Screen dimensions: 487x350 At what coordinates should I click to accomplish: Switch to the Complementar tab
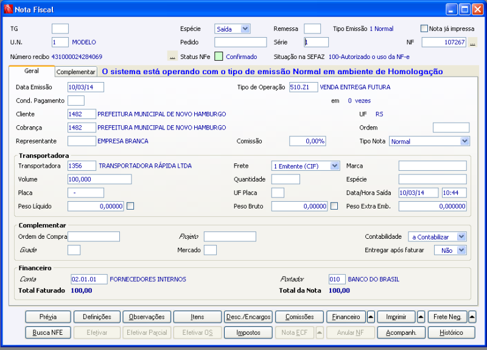74,71
